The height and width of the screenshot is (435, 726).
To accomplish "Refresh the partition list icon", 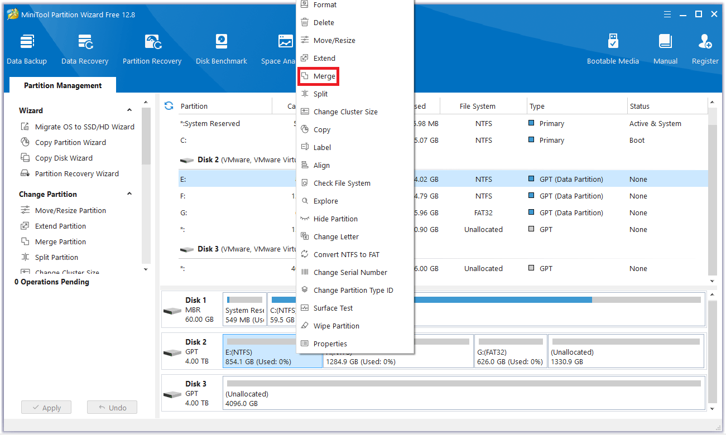I will pos(169,106).
